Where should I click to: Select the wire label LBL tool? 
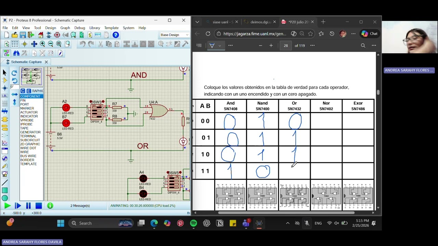4,96
